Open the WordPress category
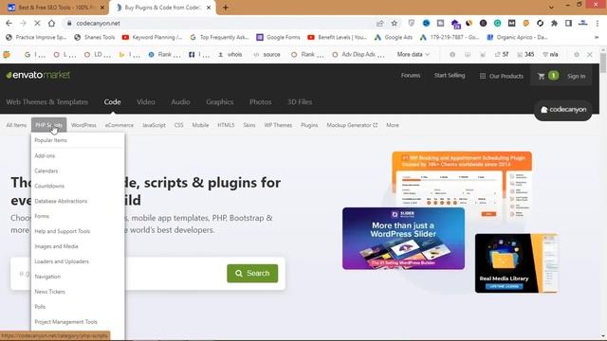 click(83, 125)
